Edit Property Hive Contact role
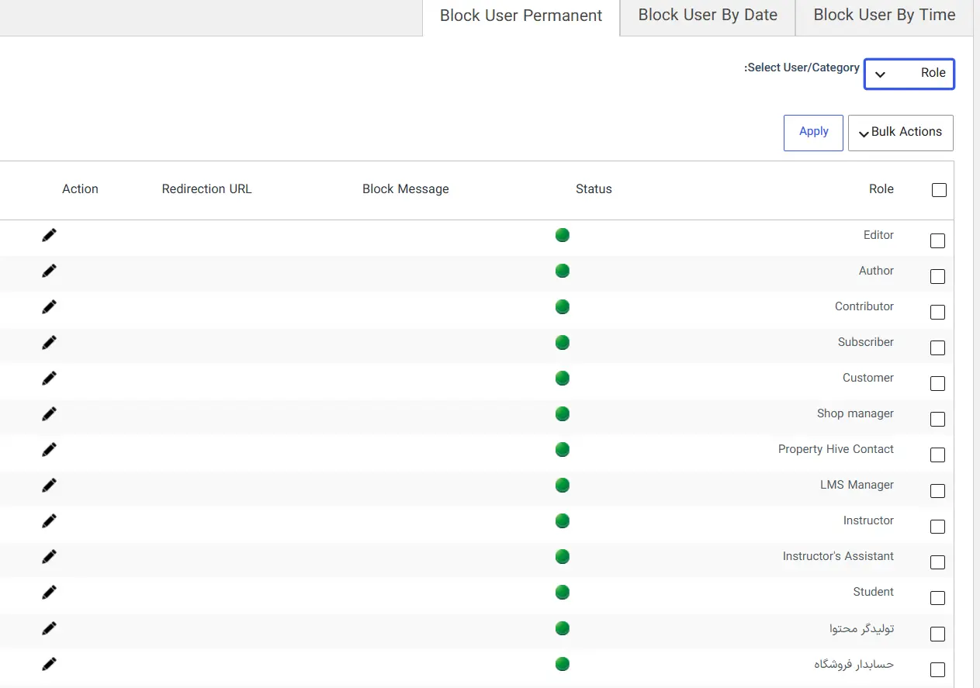This screenshot has height=688, width=980. click(50, 449)
